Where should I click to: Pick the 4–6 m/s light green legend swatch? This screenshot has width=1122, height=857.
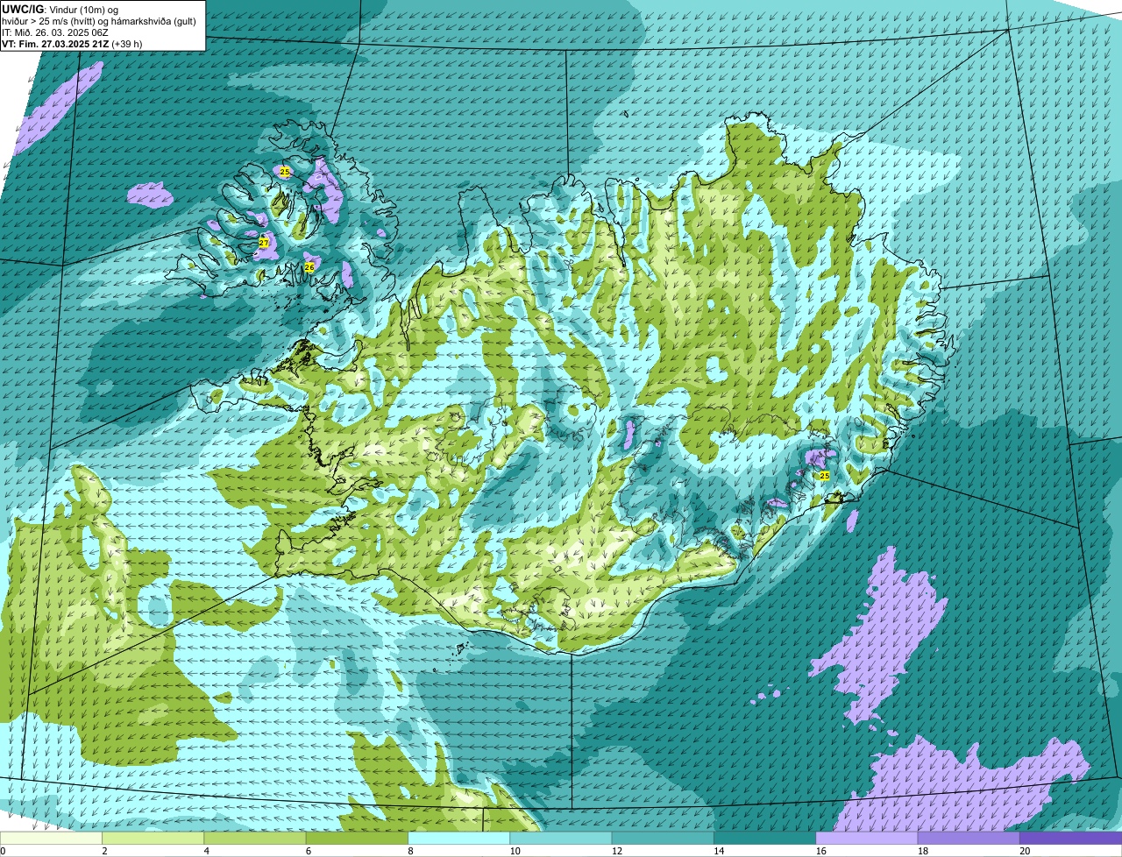click(255, 838)
